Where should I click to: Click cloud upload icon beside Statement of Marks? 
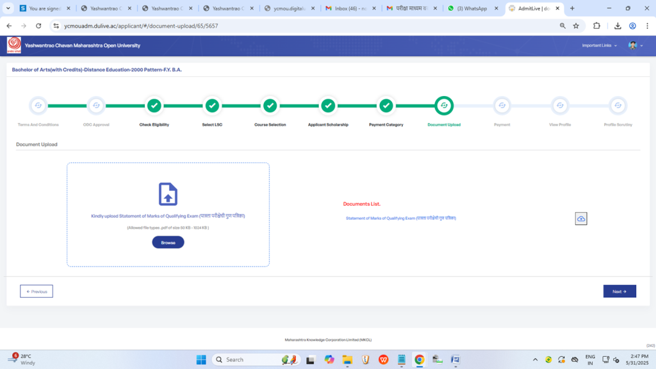[581, 218]
